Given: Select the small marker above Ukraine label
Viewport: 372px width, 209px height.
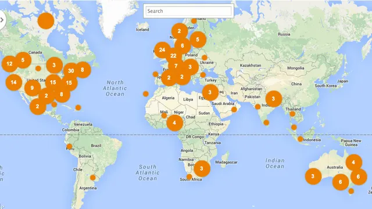Looking at the screenshot, I should point(205,57).
